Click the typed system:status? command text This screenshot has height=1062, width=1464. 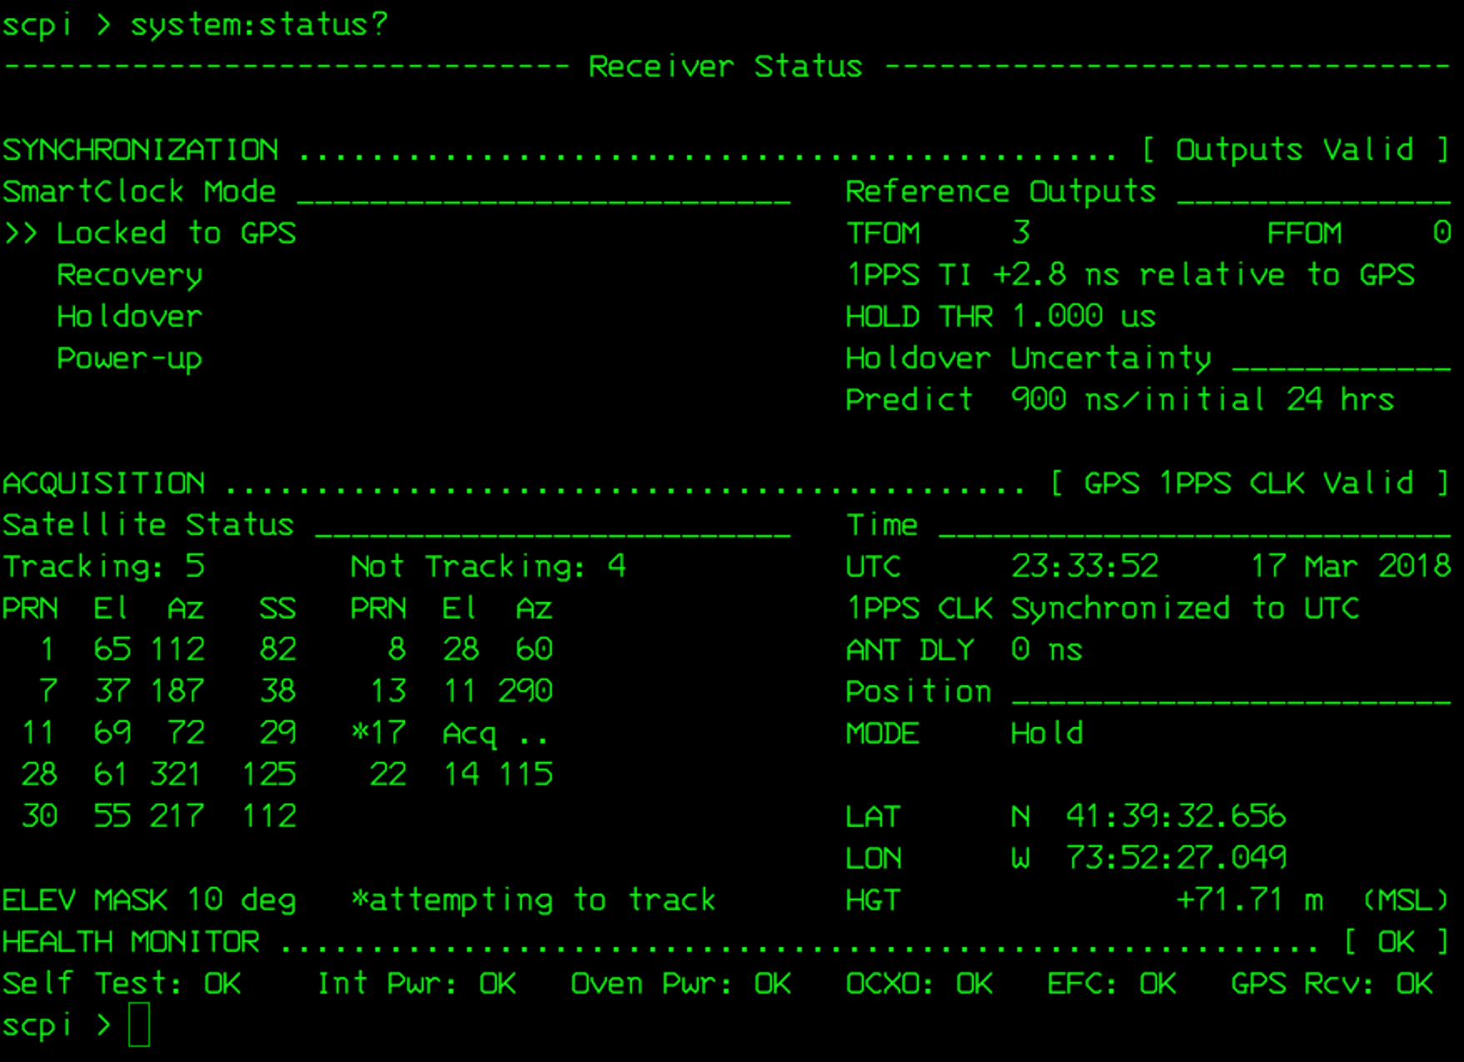(x=258, y=25)
